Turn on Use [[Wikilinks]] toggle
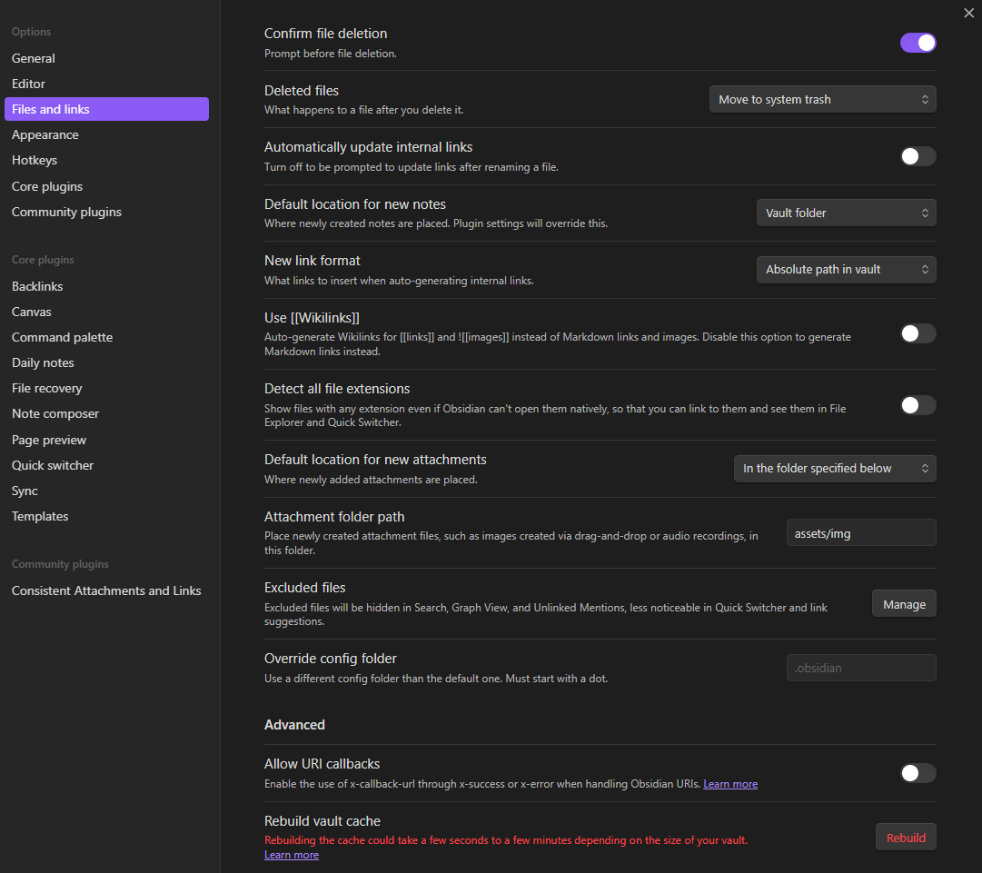982x873 pixels. (x=918, y=333)
